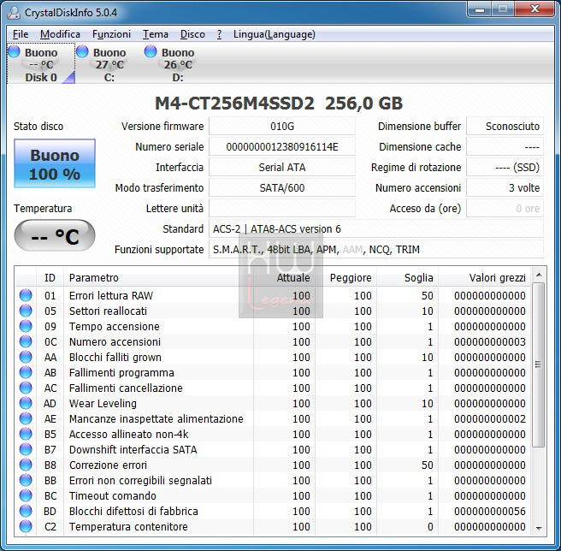Click the Dimensione buffer field Sconosciuto
The width and height of the screenshot is (561, 551).
pyautogui.click(x=505, y=127)
